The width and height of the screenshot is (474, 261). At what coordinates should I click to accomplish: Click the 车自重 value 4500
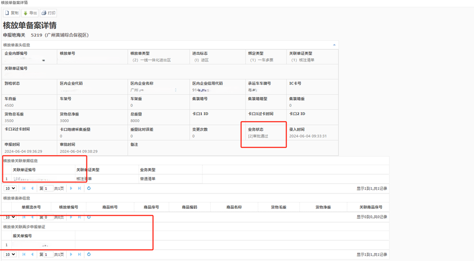click(x=9, y=106)
